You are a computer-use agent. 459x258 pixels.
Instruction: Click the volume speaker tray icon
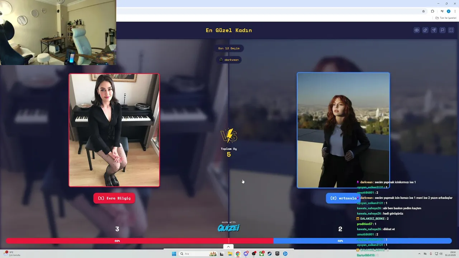tap(441, 254)
